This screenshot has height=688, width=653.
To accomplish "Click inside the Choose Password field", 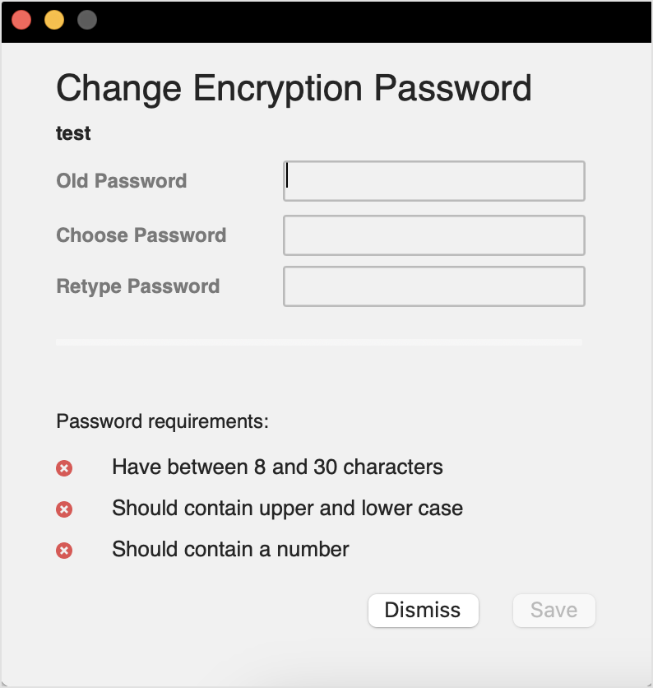I will tap(433, 235).
